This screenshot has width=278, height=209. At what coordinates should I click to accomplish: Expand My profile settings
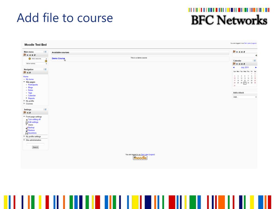(x=24, y=137)
